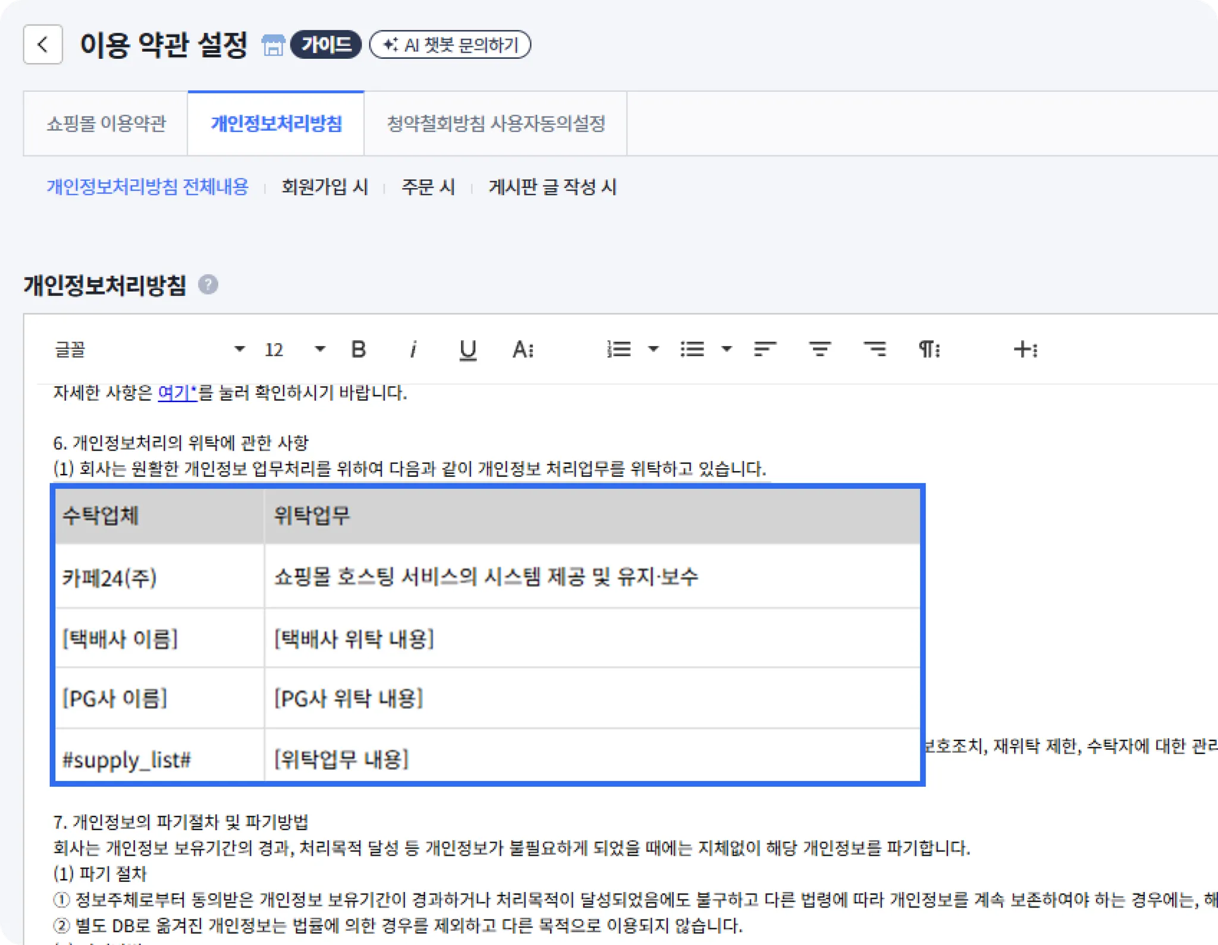The image size is (1218, 945).
Task: Align text to the left
Action: [x=765, y=349]
